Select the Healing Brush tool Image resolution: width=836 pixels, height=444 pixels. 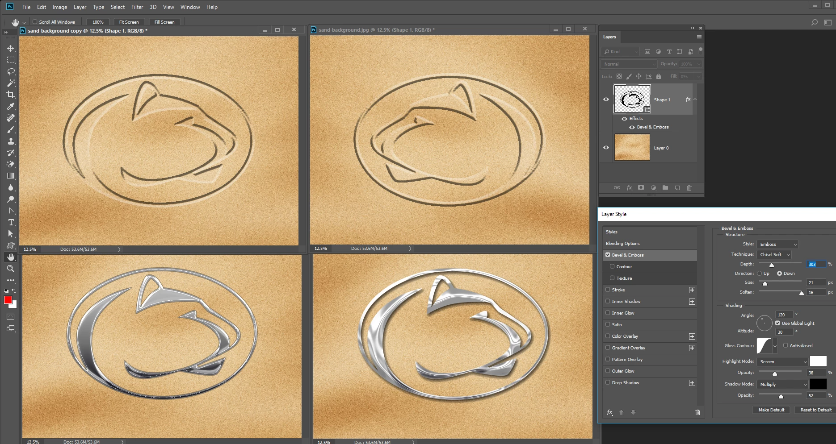11,118
